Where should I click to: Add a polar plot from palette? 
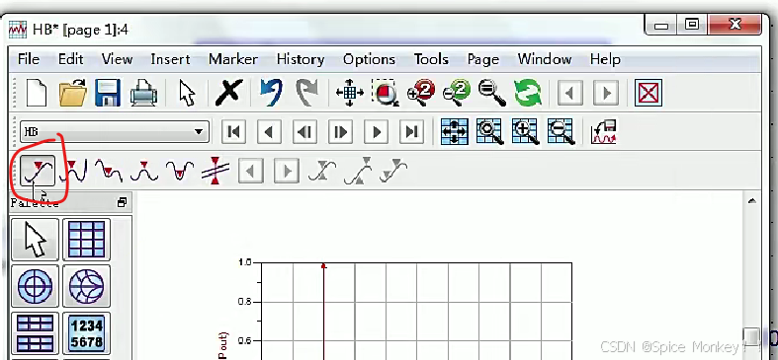[36, 286]
